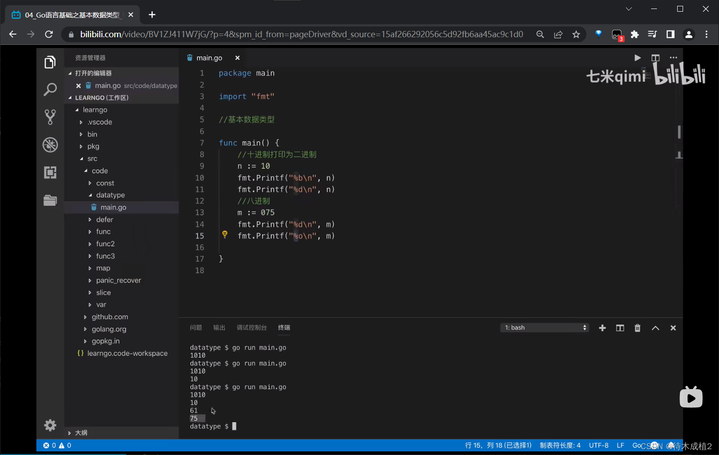
Task: Change the UTF-8 encoding setting
Action: coord(599,445)
